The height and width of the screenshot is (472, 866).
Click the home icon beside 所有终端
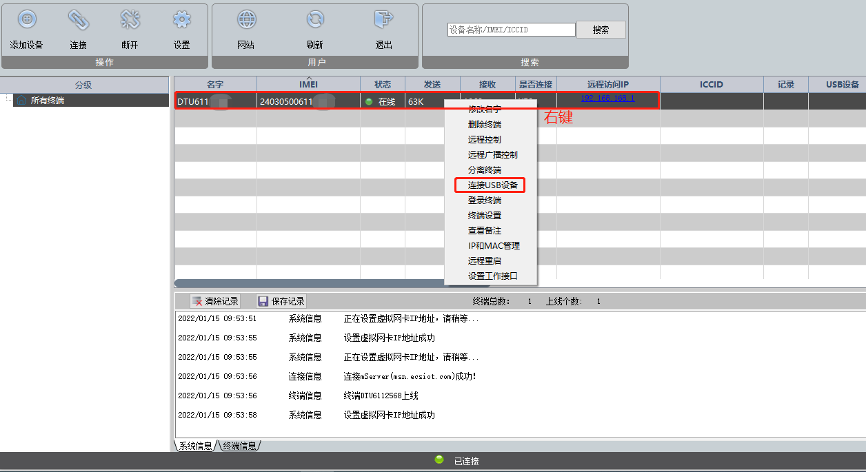22,101
